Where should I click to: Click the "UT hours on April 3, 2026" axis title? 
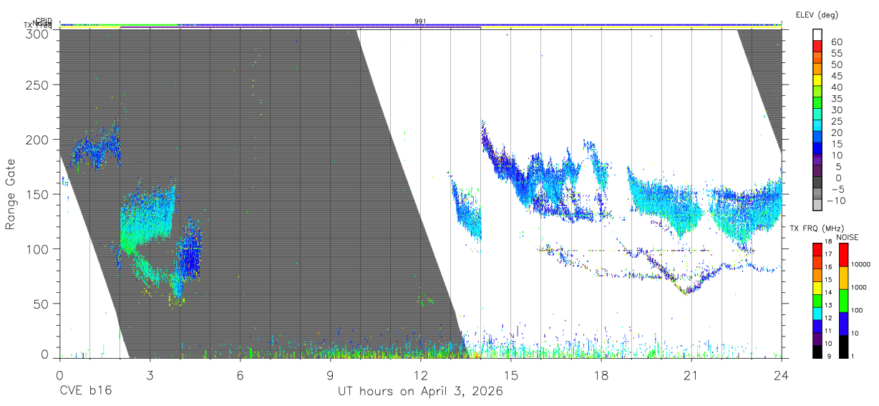point(420,391)
